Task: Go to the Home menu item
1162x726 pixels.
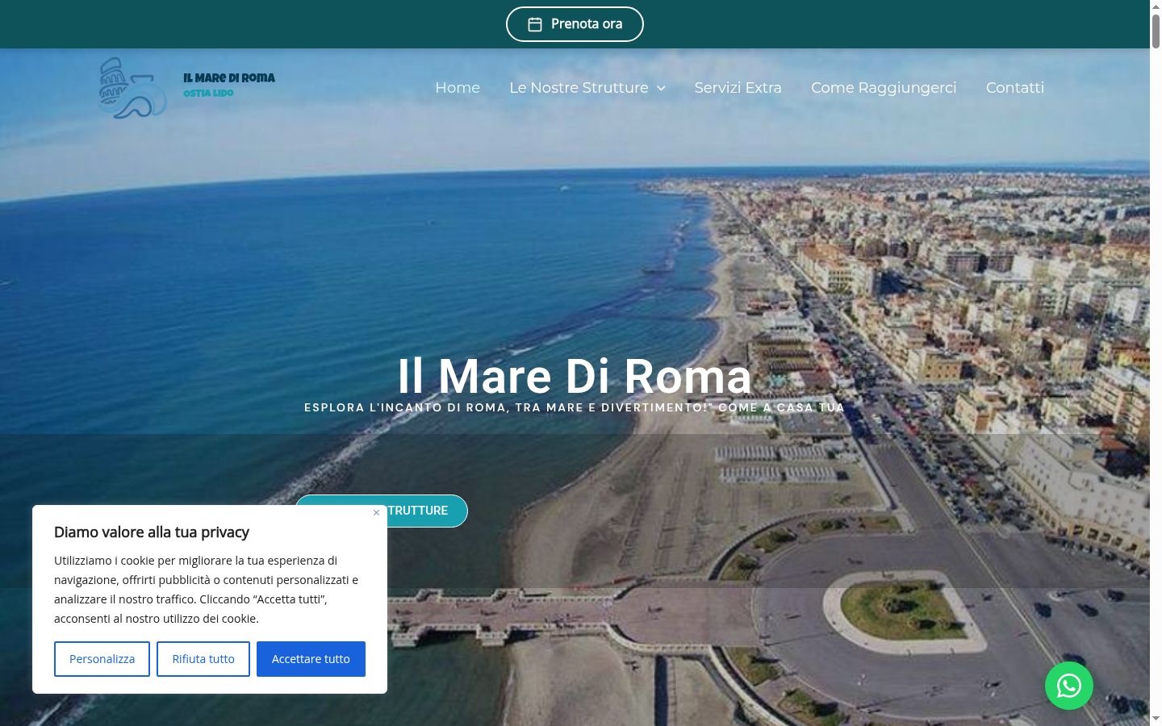Action: 458,88
